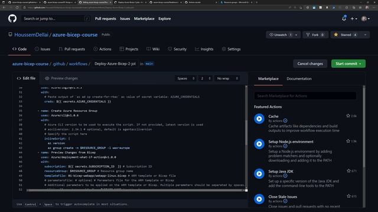
Task: Click the editor horizontal scrollbar
Action: pyautogui.click(x=135, y=190)
